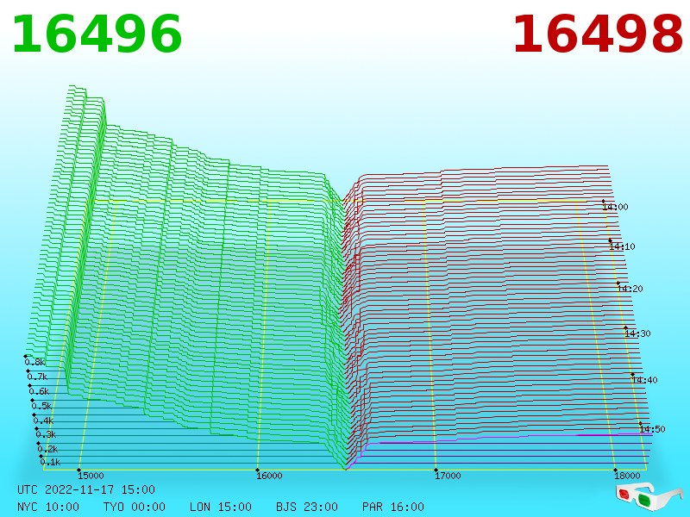This screenshot has width=690, height=517.
Task: Click the UTC 2022-11-17 15:00 timestamp
Action: (86, 489)
